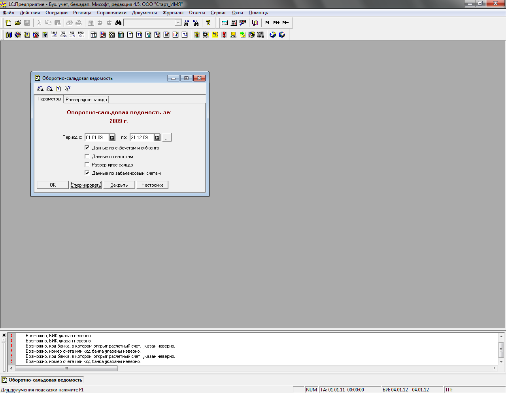This screenshot has height=393, width=506.
Task: Open the Сервис menu
Action: (219, 13)
